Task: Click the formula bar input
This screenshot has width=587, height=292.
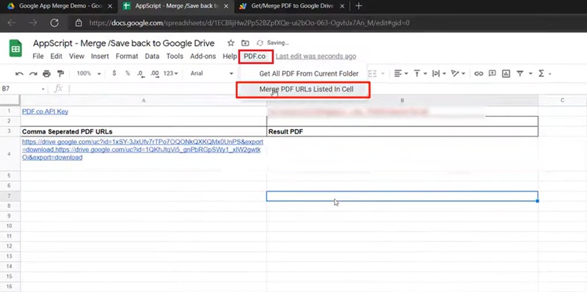Action: pyautogui.click(x=326, y=89)
